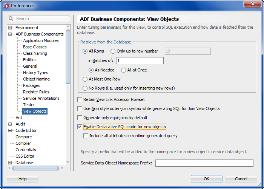Select Register Rules tree item
Screen dimensions: 264x189
[x=36, y=92]
